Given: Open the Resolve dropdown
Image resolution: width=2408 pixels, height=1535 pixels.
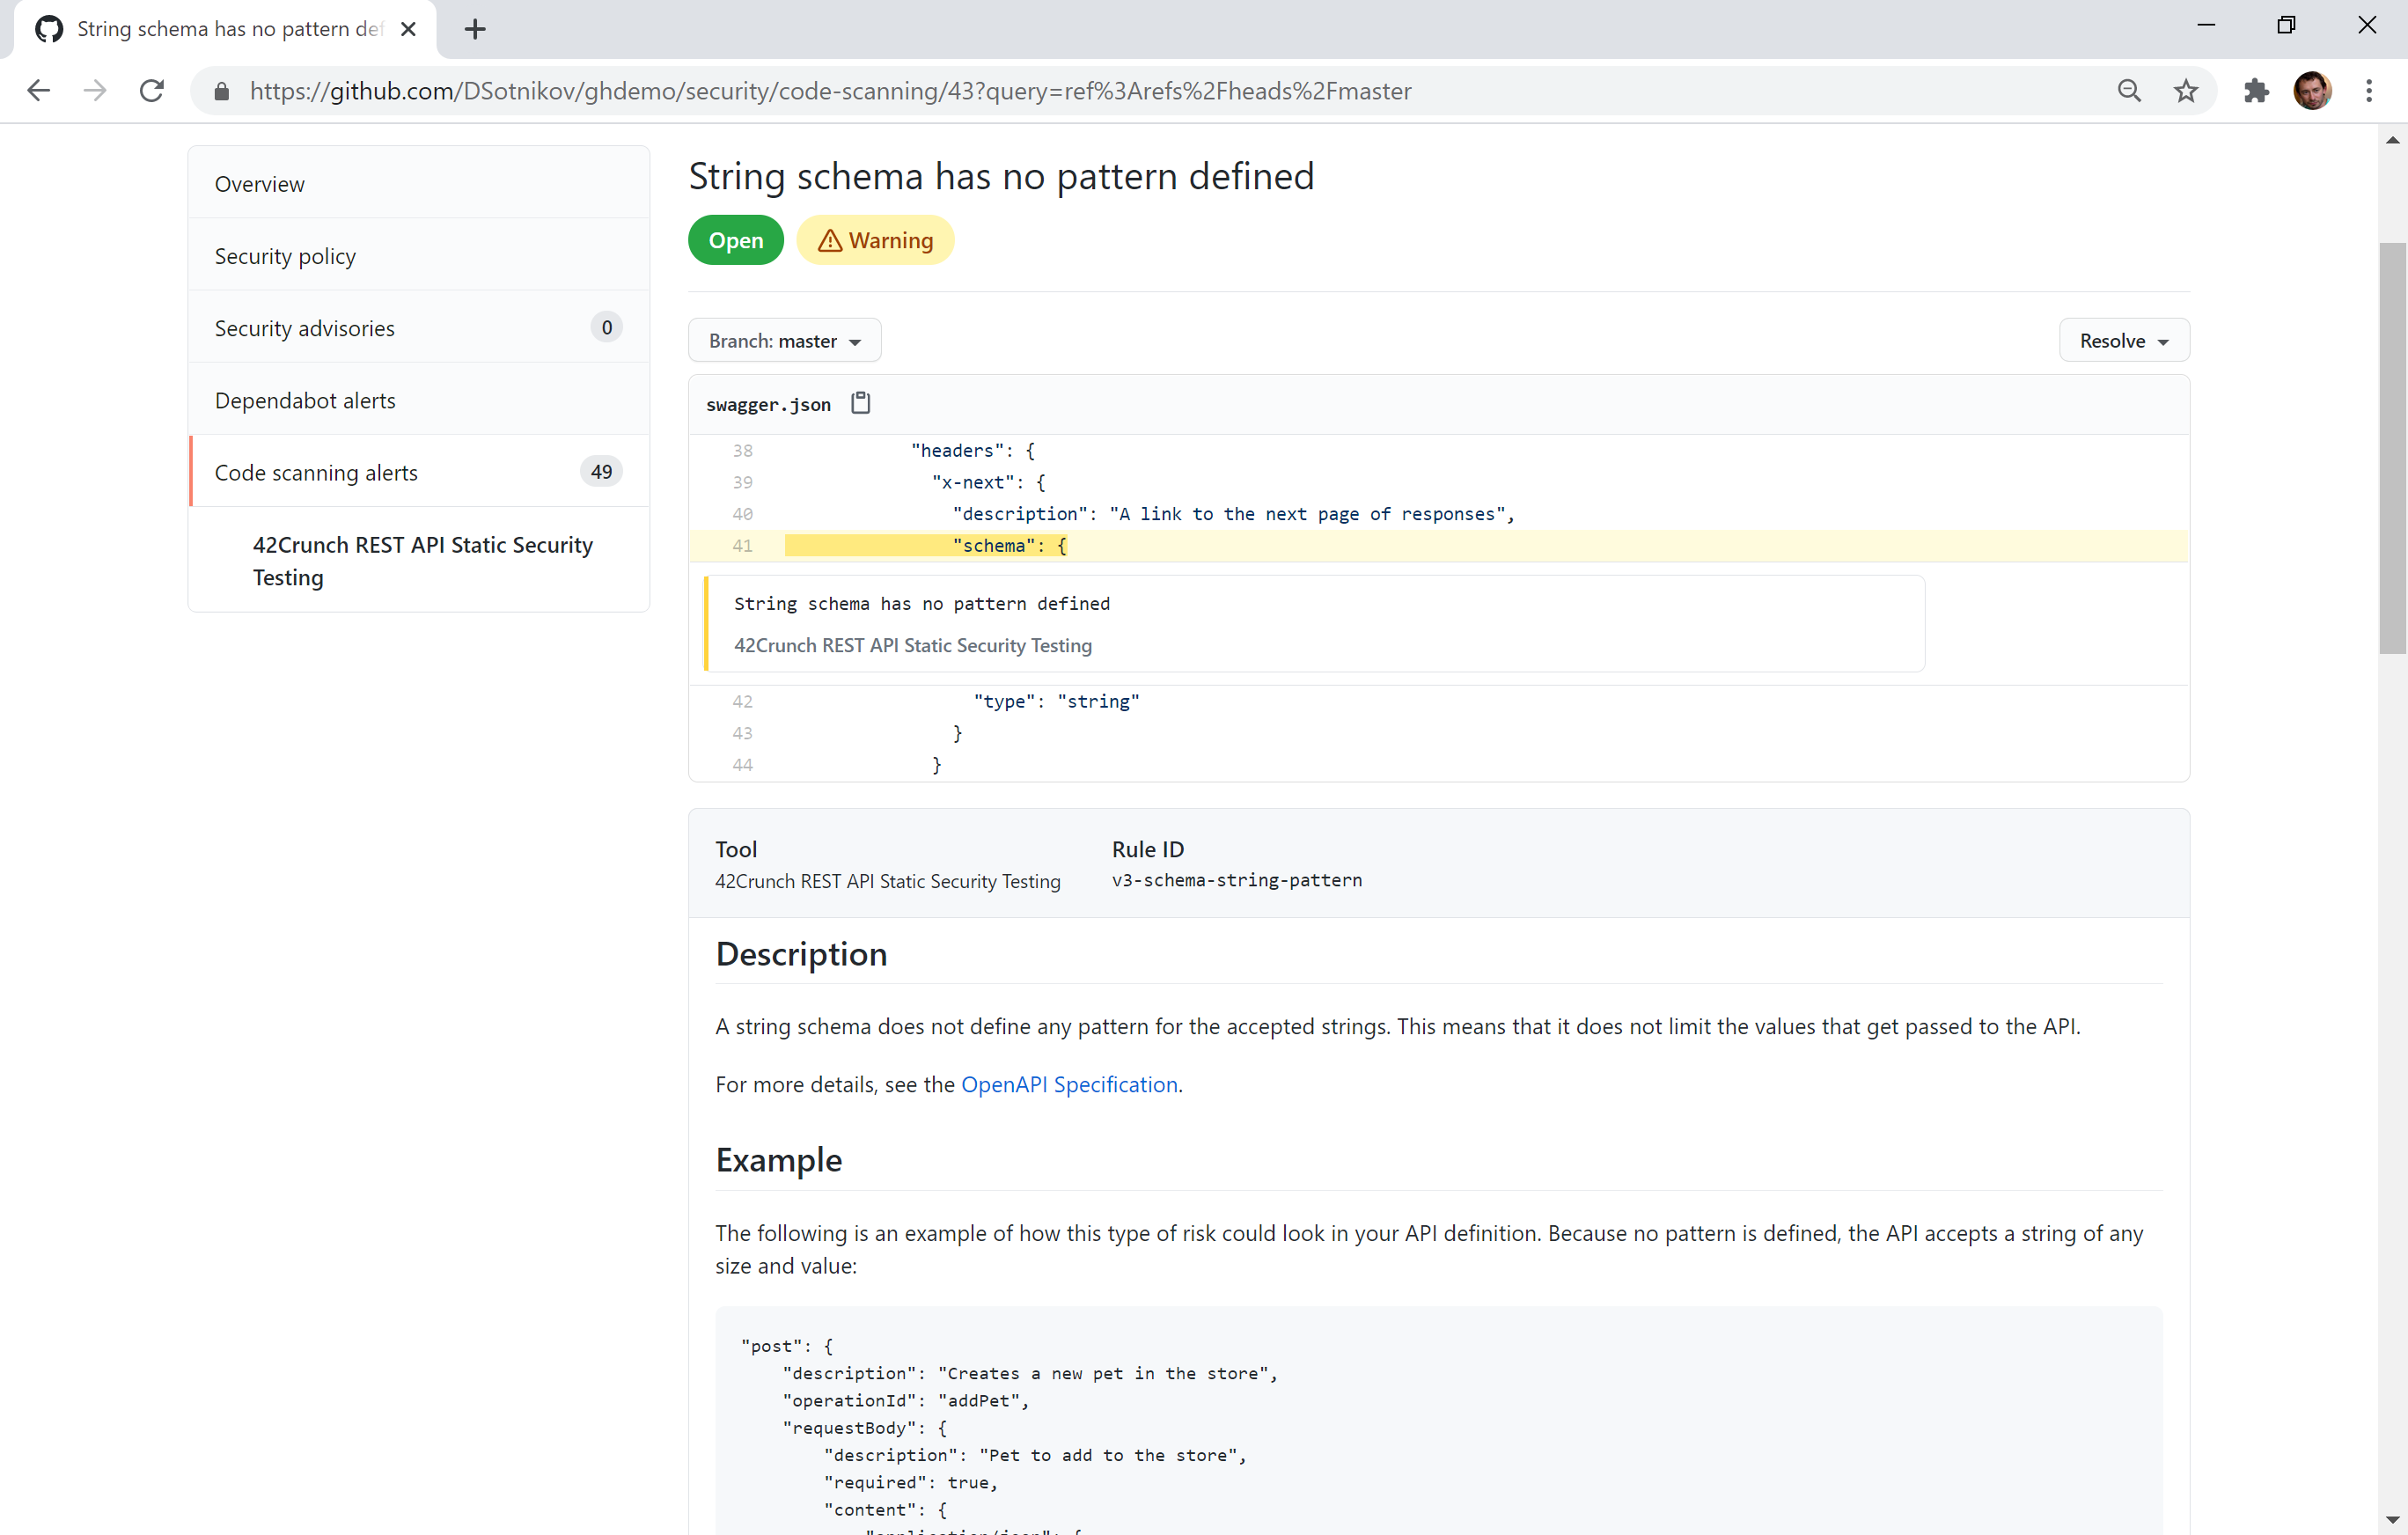Looking at the screenshot, I should [2123, 341].
